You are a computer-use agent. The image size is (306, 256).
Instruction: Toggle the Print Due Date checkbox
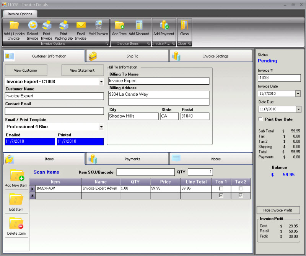click(x=260, y=119)
